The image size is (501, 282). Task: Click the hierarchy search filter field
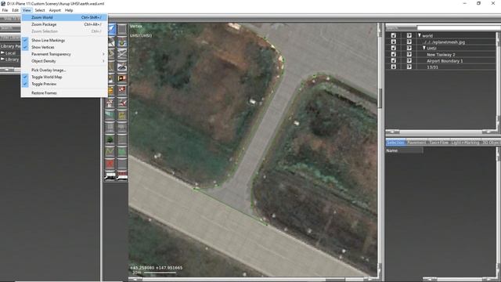pyautogui.click(x=459, y=28)
